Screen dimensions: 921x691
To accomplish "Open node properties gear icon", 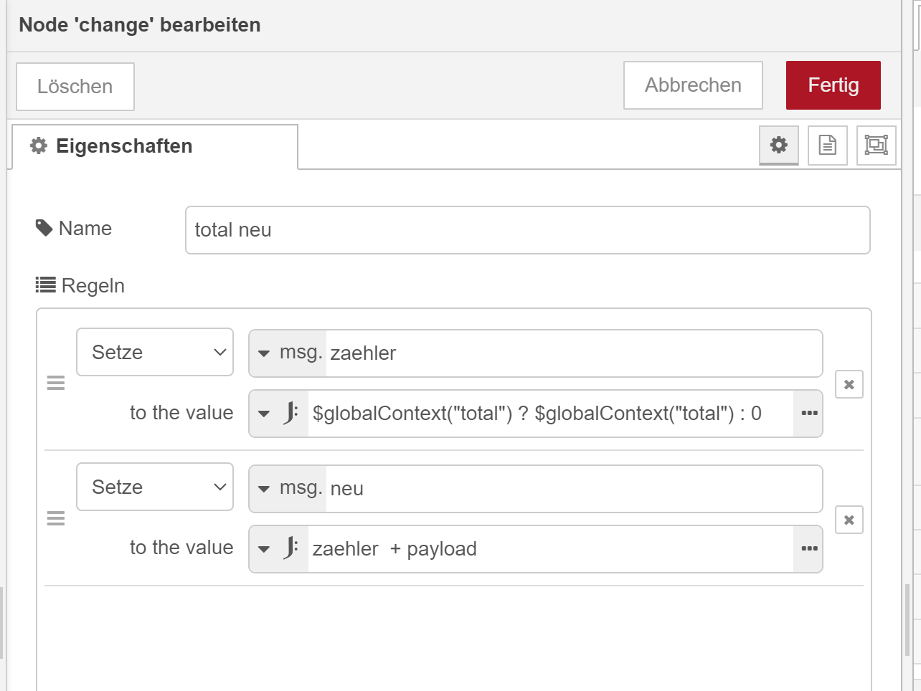I will pos(779,146).
